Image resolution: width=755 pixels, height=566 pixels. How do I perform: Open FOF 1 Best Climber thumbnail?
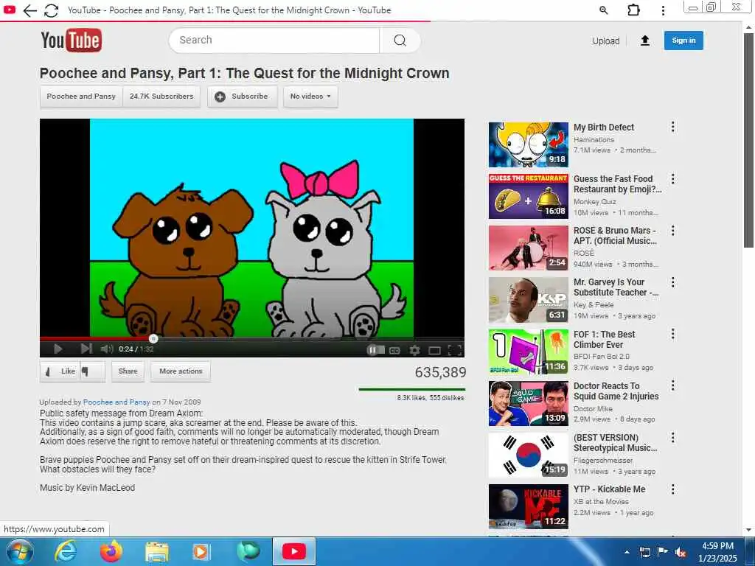point(528,352)
